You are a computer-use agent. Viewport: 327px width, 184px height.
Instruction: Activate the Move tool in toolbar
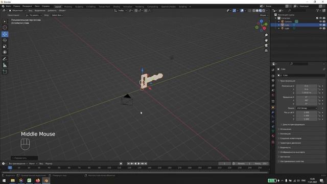(x=5, y=34)
